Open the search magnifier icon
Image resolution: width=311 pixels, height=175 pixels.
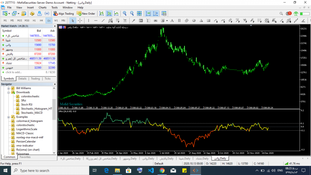coord(281,13)
